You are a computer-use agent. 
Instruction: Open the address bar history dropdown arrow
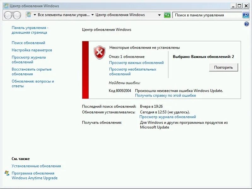pyautogui.click(x=159, y=15)
